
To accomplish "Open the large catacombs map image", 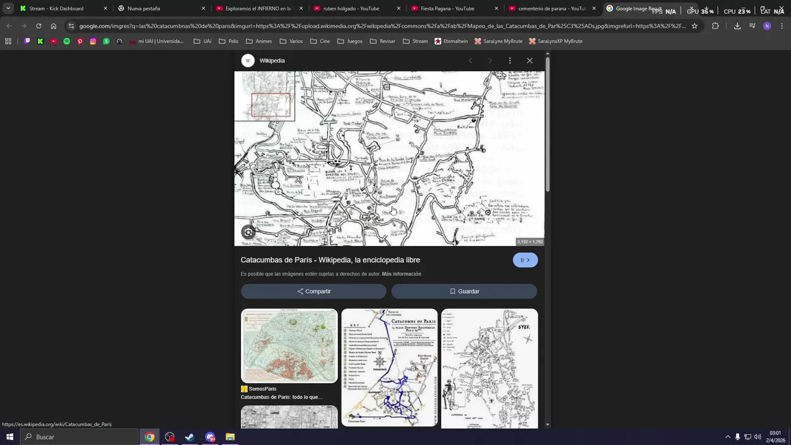I will tap(389, 158).
